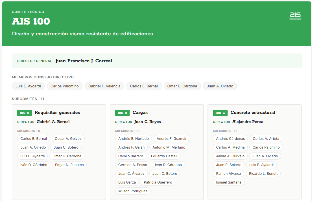Click the AIS 100 page title
The height and width of the screenshot is (201, 312).
click(31, 21)
